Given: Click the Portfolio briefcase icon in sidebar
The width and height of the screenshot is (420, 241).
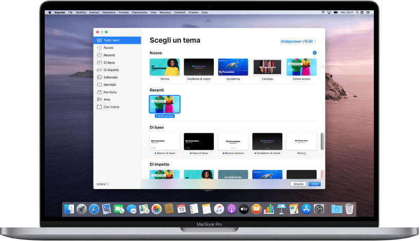Looking at the screenshot, I should pyautogui.click(x=99, y=92).
